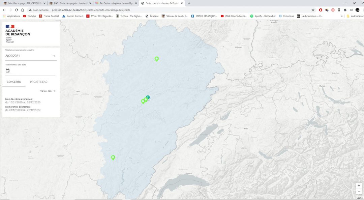Switch to Re: Cartes Gmail tab
Screen dimensions: 364x200
click(116, 3)
